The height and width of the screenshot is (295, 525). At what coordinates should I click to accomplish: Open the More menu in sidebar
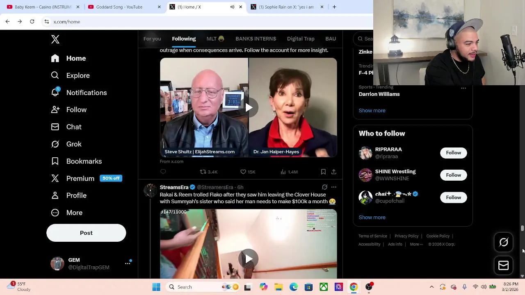(x=66, y=213)
